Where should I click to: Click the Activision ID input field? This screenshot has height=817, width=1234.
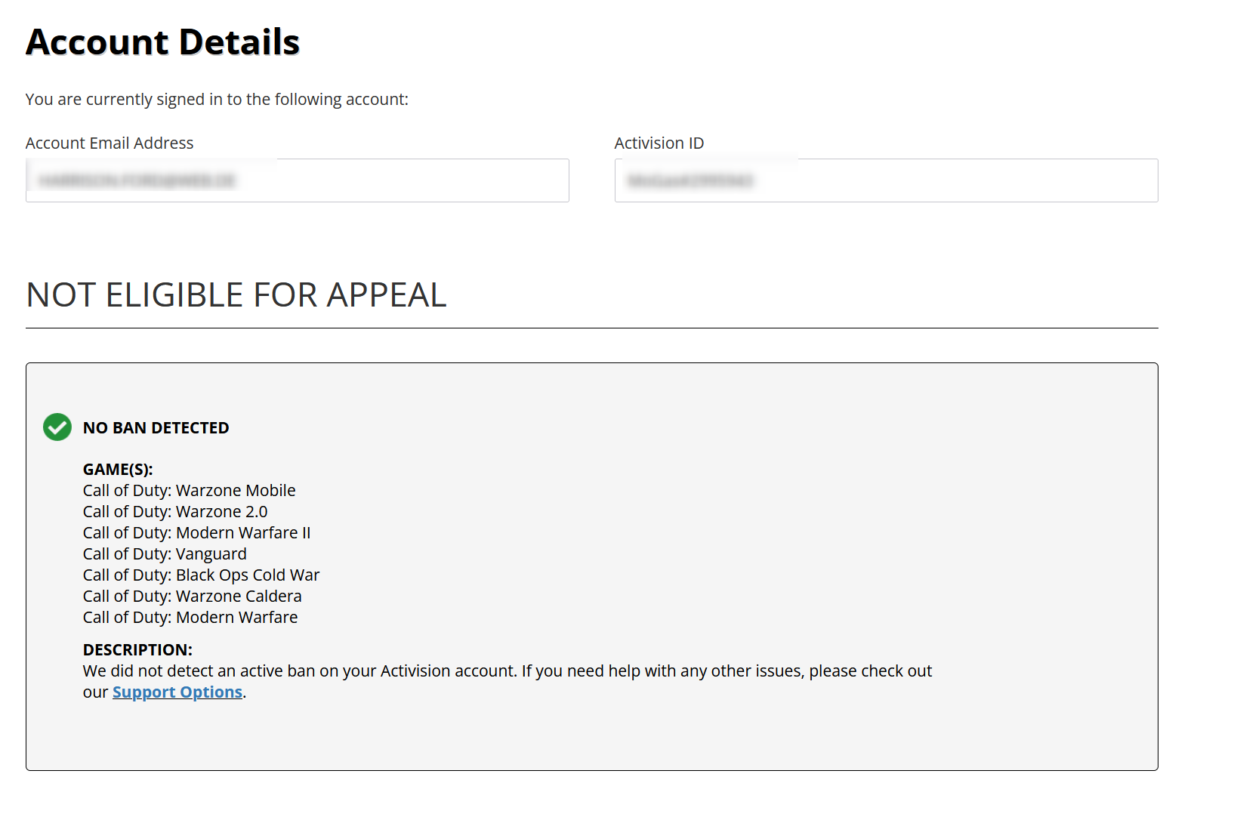tap(886, 180)
